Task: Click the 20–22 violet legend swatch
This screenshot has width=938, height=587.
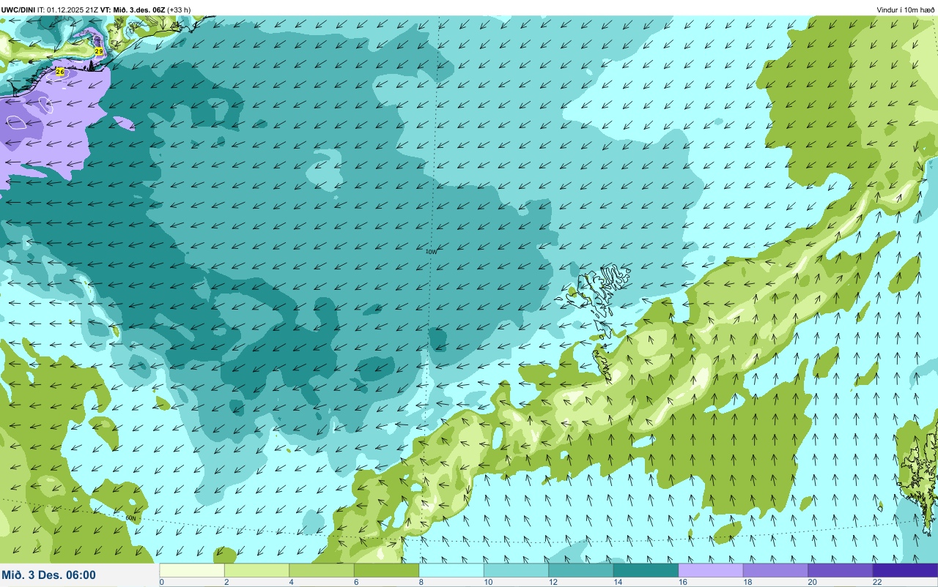Action: pyautogui.click(x=841, y=570)
